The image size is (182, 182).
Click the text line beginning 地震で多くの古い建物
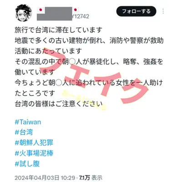(89, 40)
